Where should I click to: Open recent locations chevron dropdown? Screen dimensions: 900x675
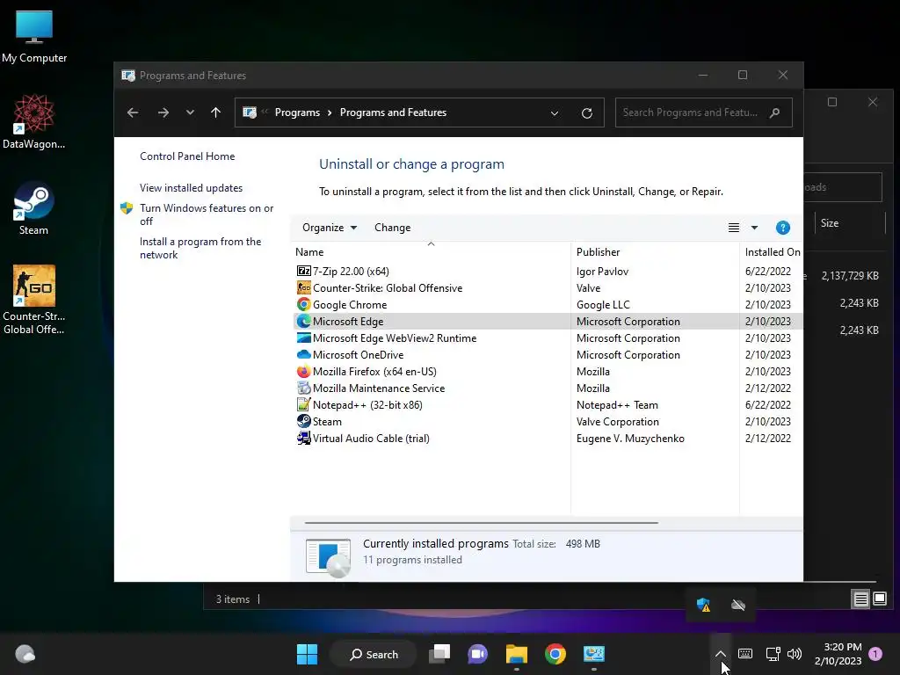click(190, 112)
